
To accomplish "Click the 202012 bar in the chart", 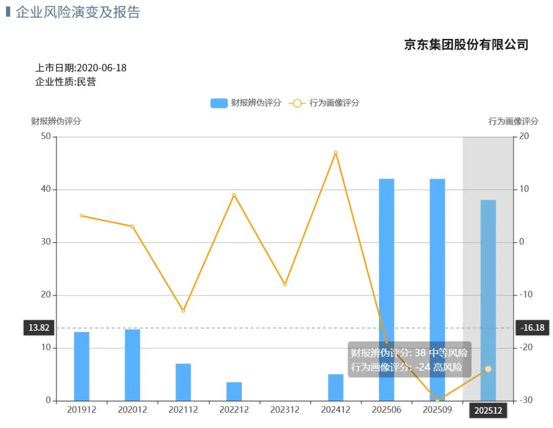I will click(x=132, y=365).
